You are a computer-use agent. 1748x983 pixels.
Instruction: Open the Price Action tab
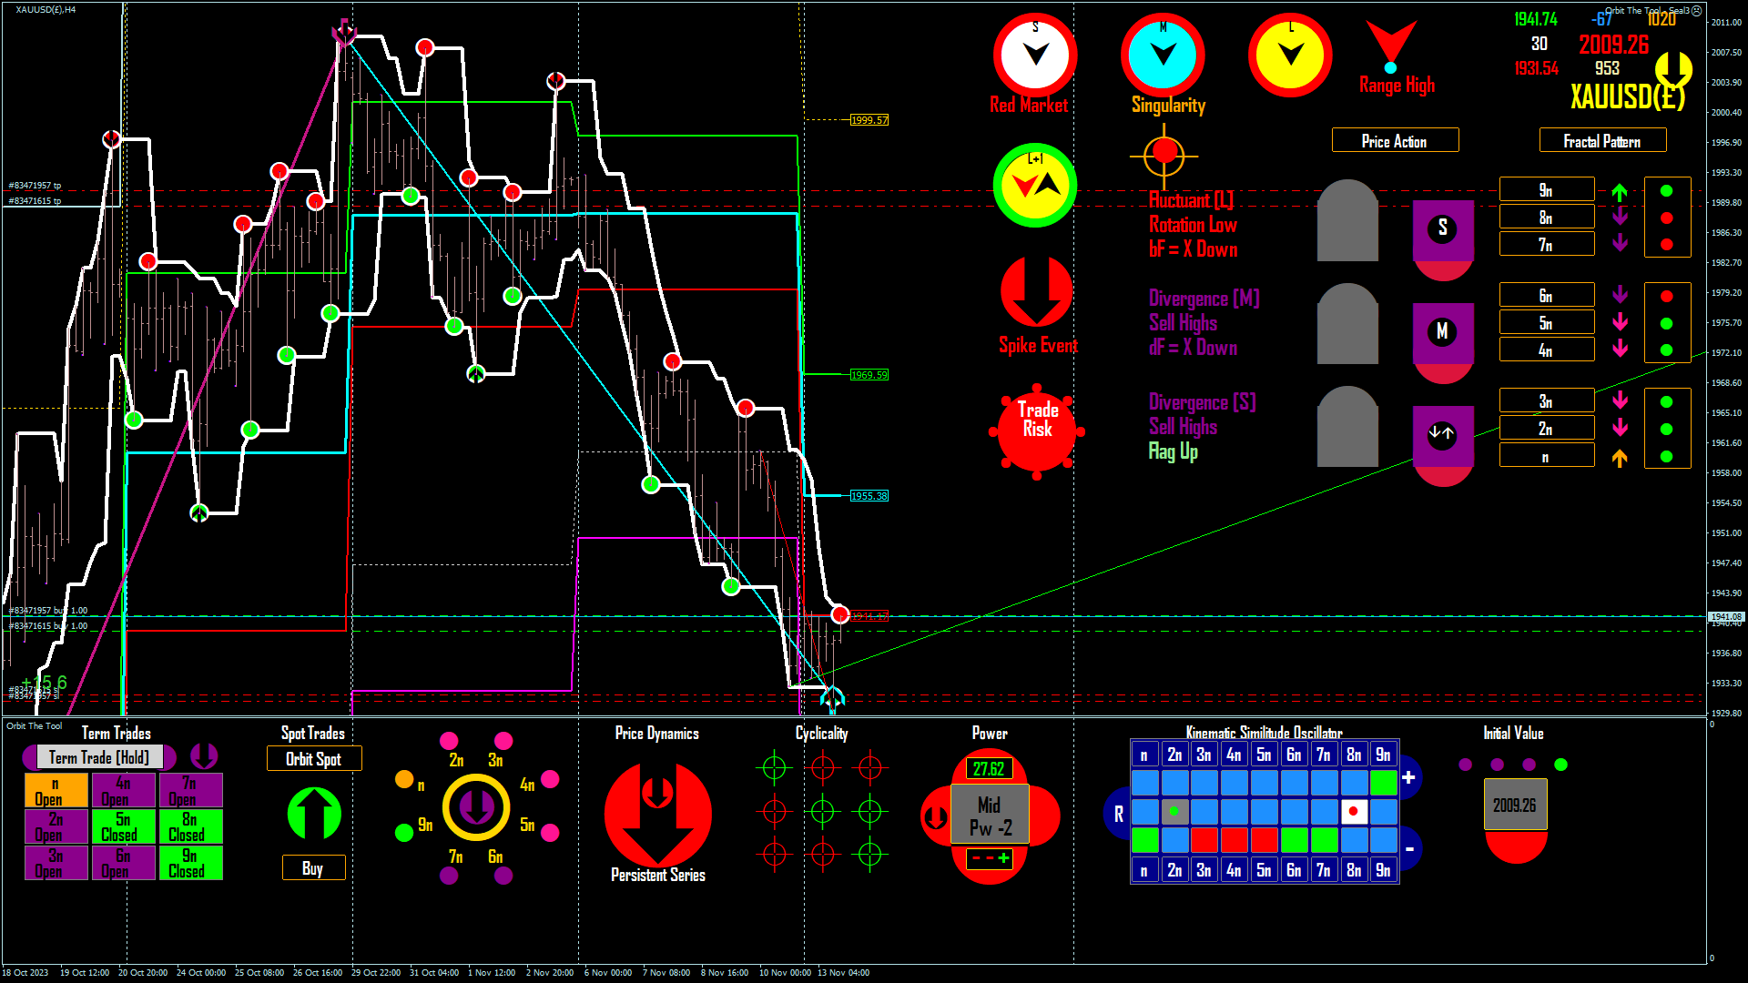tap(1395, 140)
